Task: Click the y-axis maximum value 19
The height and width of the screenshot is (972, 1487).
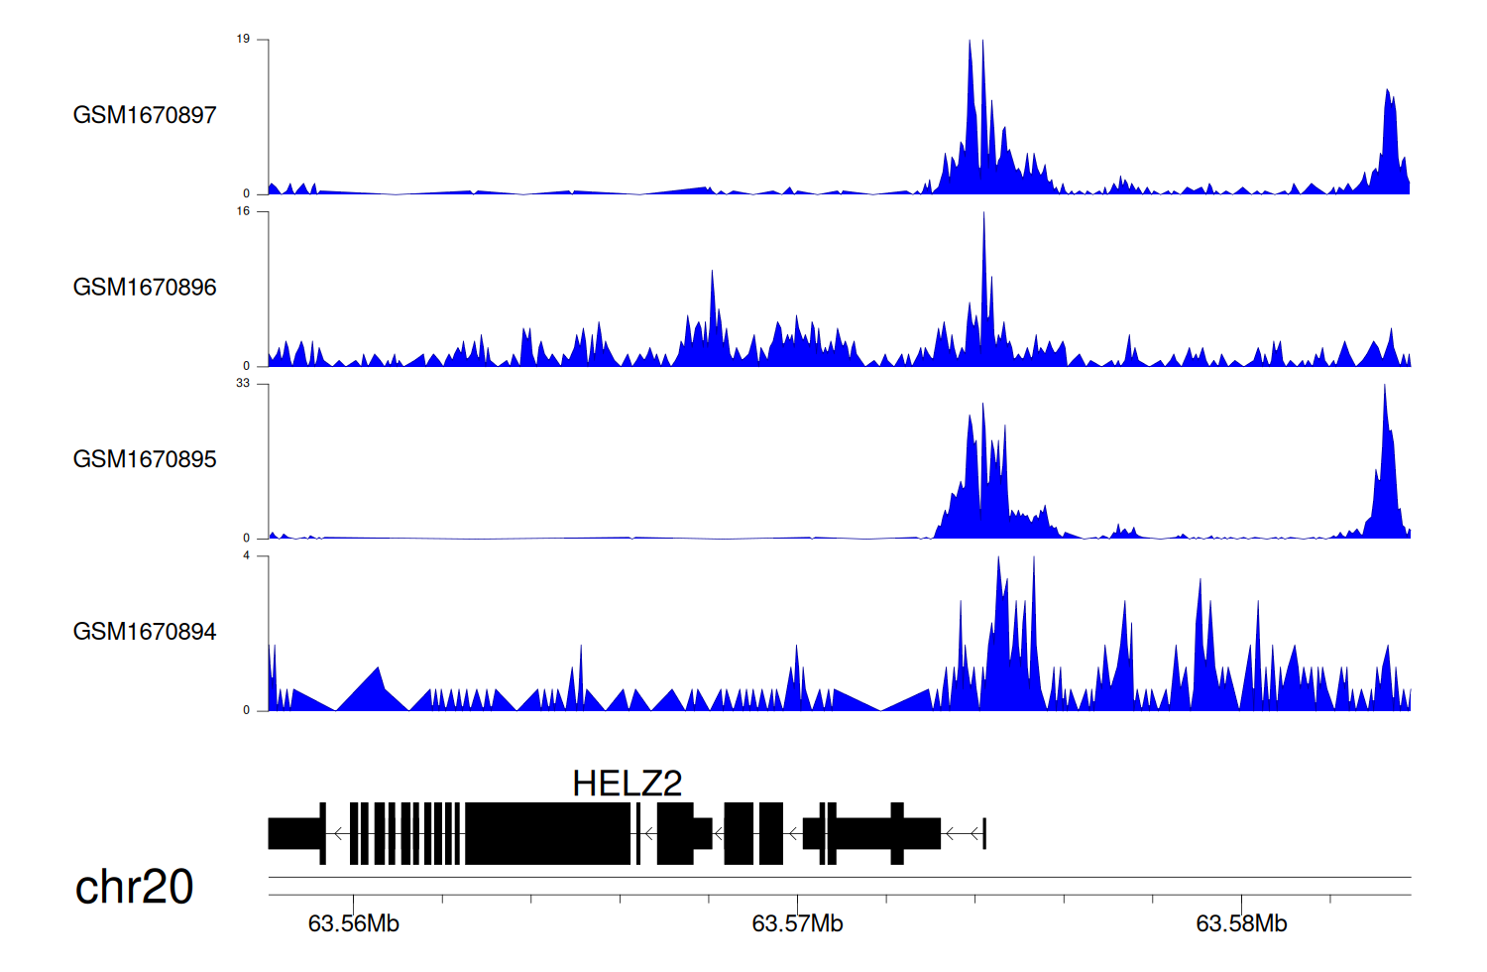Action: [x=243, y=40]
